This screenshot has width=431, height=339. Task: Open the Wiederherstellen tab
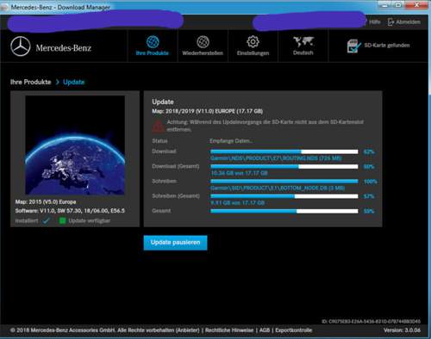pos(203,46)
